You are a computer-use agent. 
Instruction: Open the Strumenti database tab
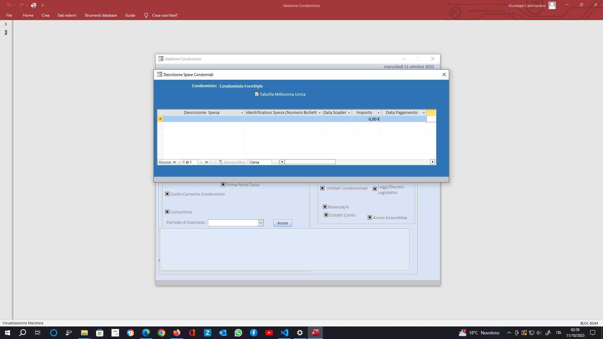(101, 15)
